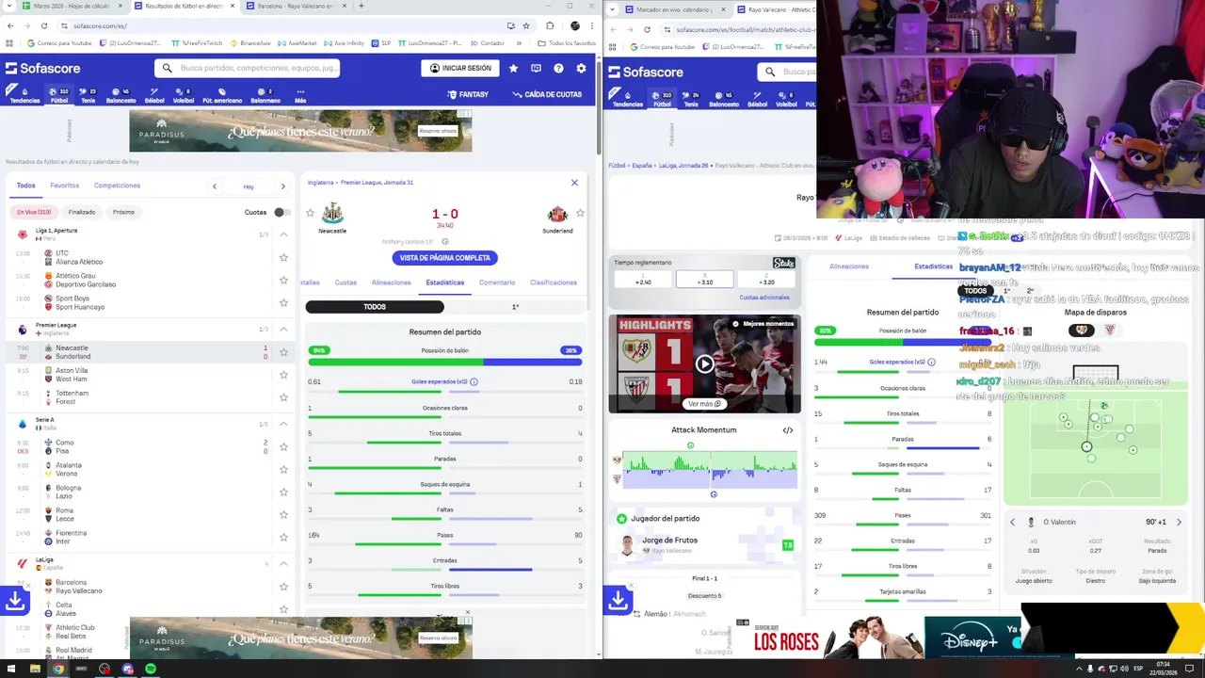The image size is (1205, 678).
Task: Show previous shot arrow beside O. Valentín
Action: pyautogui.click(x=1013, y=522)
